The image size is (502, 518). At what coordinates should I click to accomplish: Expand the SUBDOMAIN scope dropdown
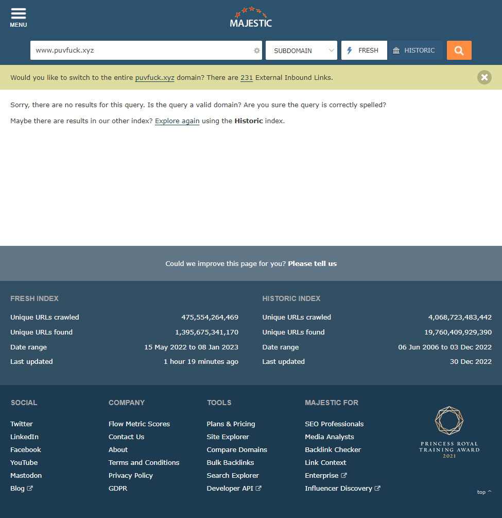[x=301, y=51]
